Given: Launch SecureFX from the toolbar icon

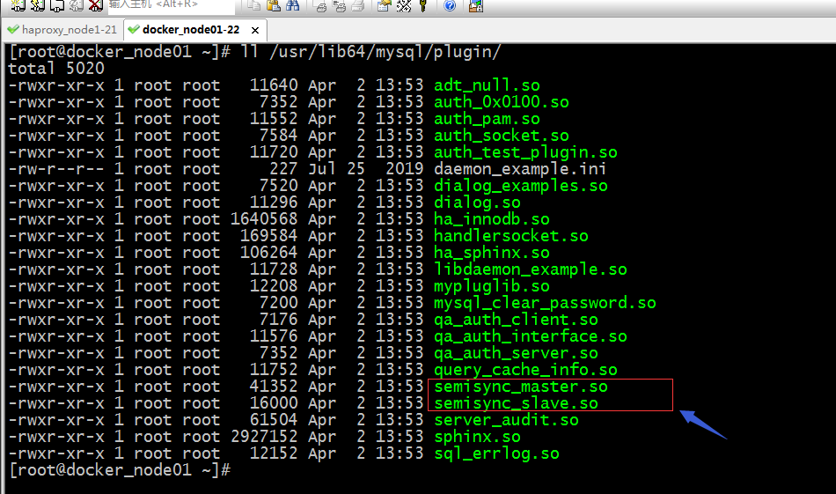Looking at the screenshot, I should (475, 5).
